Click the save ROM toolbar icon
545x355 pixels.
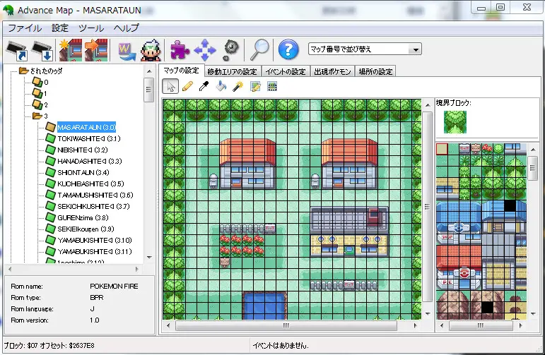click(42, 50)
